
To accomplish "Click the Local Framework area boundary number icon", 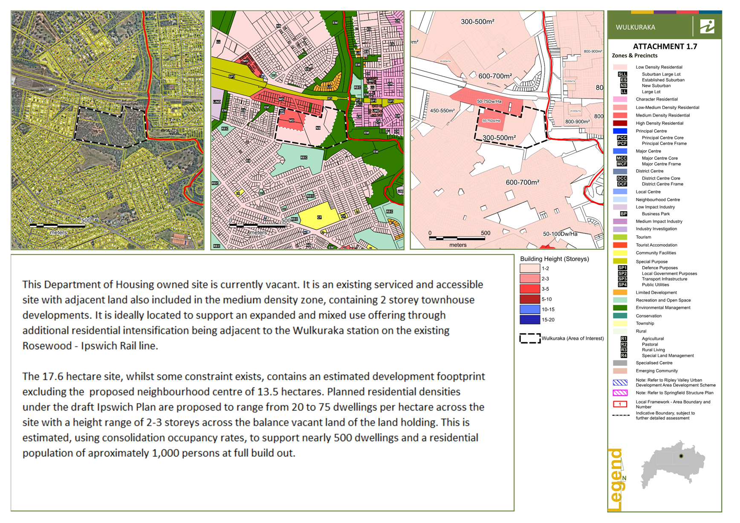I will 620,404.
